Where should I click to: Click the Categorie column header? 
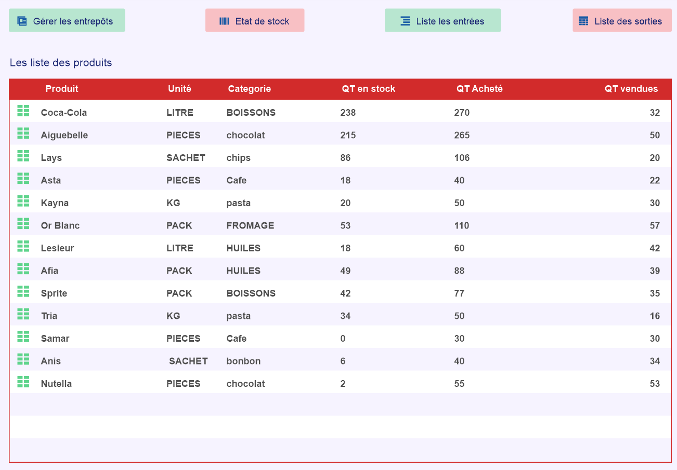click(x=250, y=89)
